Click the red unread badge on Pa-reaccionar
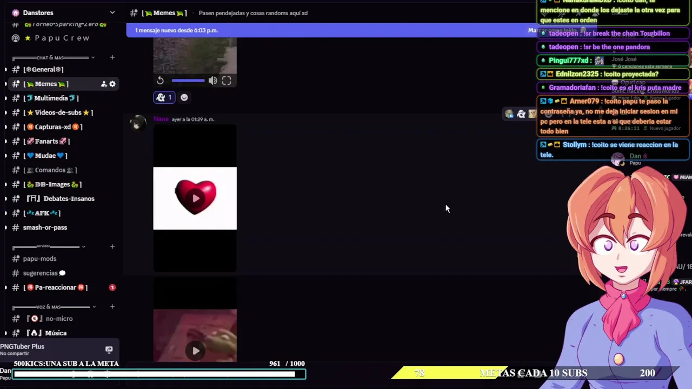This screenshot has height=389, width=692. click(x=112, y=287)
